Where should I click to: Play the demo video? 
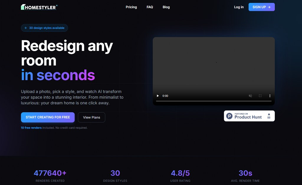tap(158, 96)
